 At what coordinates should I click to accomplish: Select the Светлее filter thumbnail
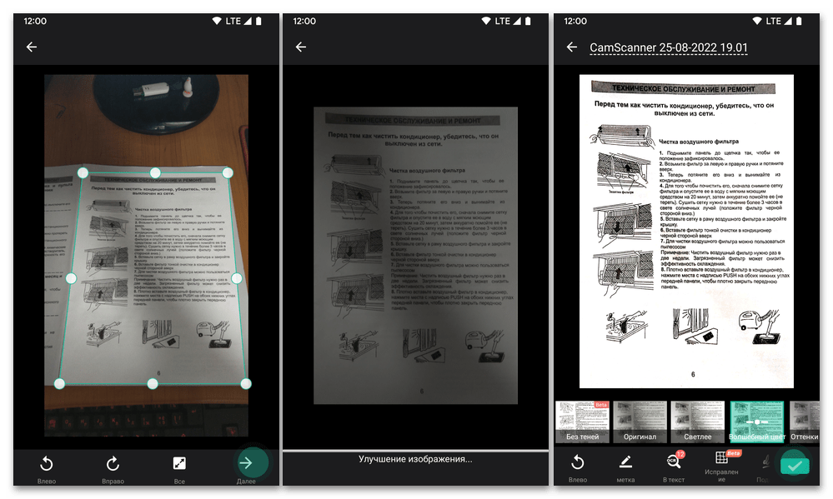(697, 422)
